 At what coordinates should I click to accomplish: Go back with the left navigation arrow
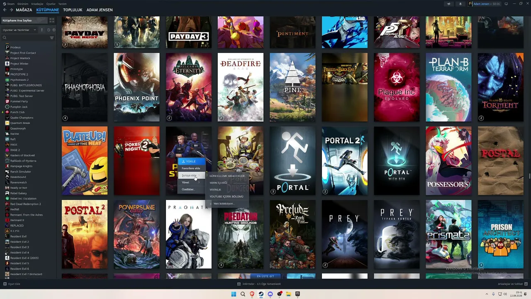tap(5, 10)
